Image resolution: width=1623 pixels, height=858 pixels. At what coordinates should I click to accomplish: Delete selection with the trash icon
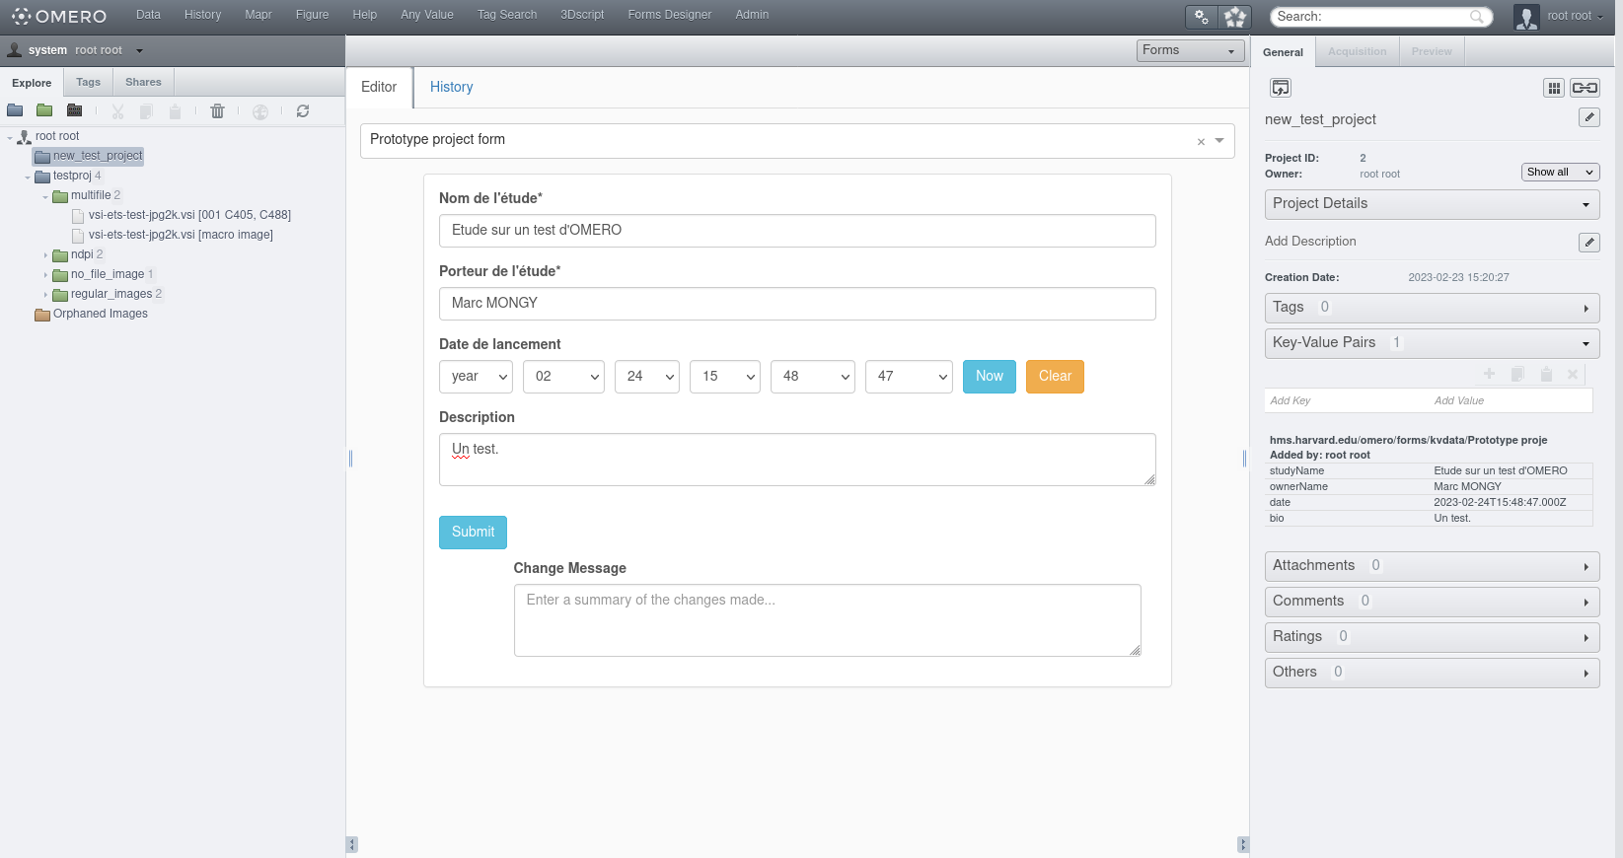(x=218, y=111)
